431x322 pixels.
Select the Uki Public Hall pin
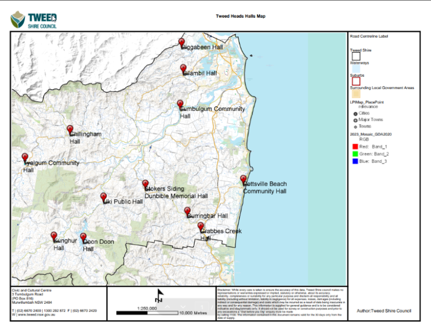coord(103,198)
